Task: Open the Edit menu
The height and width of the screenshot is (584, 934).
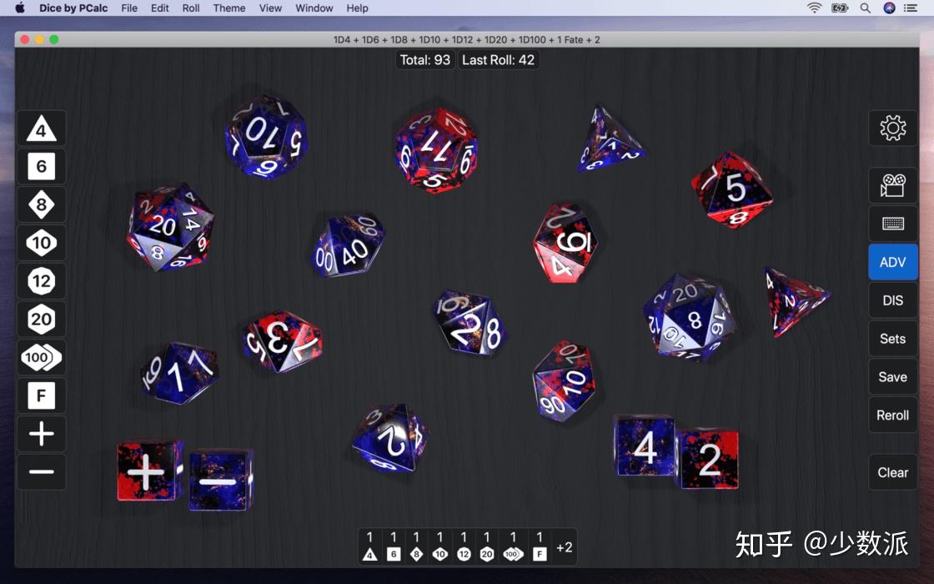Action: click(159, 8)
